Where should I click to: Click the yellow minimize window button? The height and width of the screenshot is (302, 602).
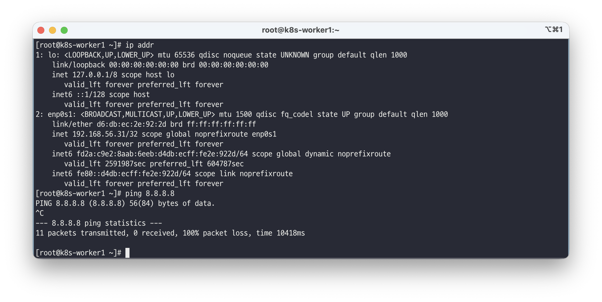point(52,30)
